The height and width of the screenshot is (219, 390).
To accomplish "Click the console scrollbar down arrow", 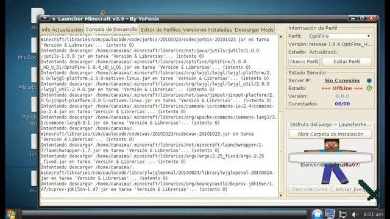I will click(281, 195).
